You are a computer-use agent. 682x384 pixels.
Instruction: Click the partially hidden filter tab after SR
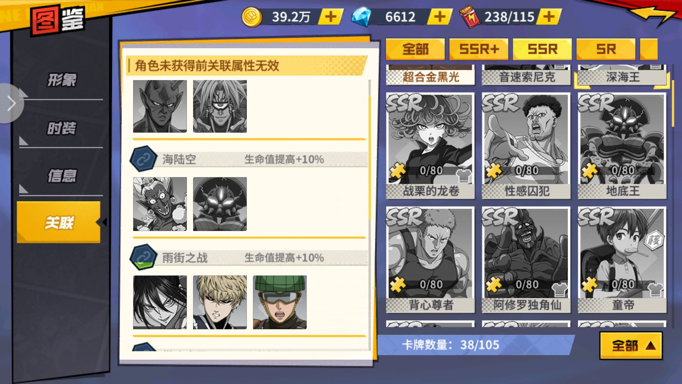(x=649, y=49)
